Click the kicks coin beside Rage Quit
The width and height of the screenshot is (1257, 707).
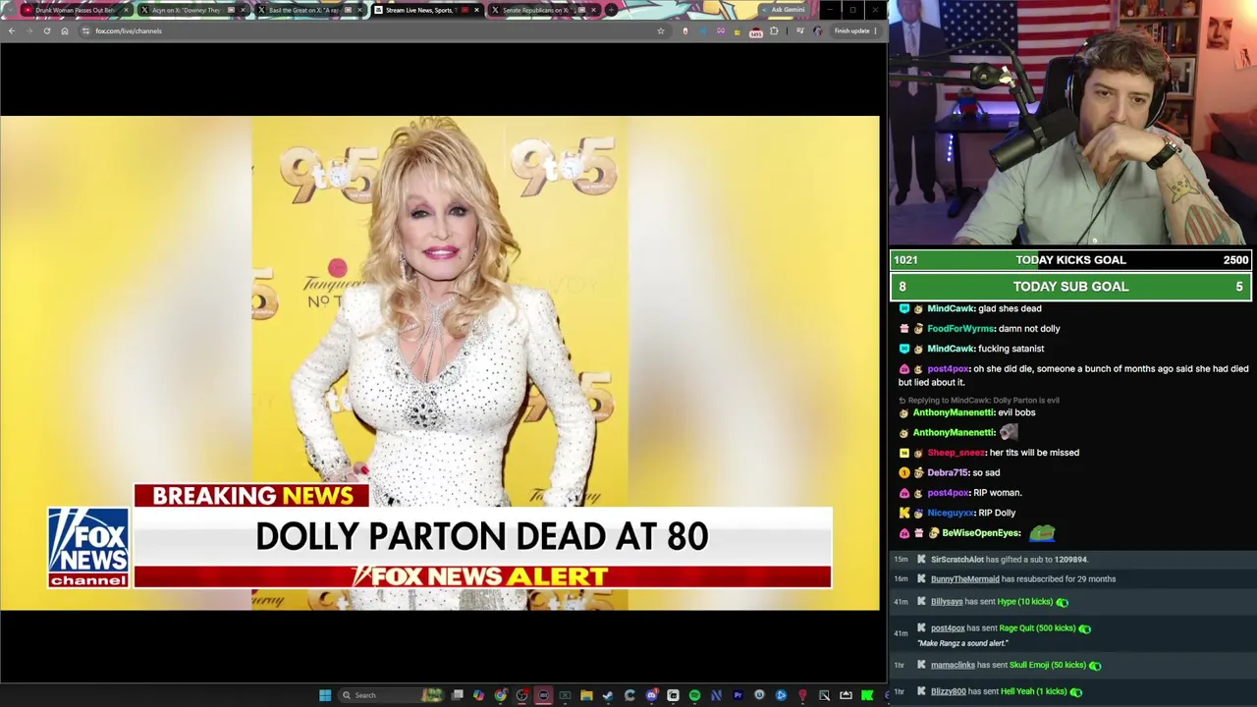click(x=1084, y=628)
